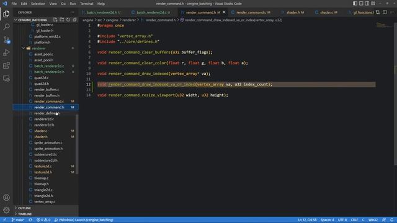Image resolution: width=397 pixels, height=223 pixels.
Task: Collapse all folders in explorer
Action: tap(74, 20)
